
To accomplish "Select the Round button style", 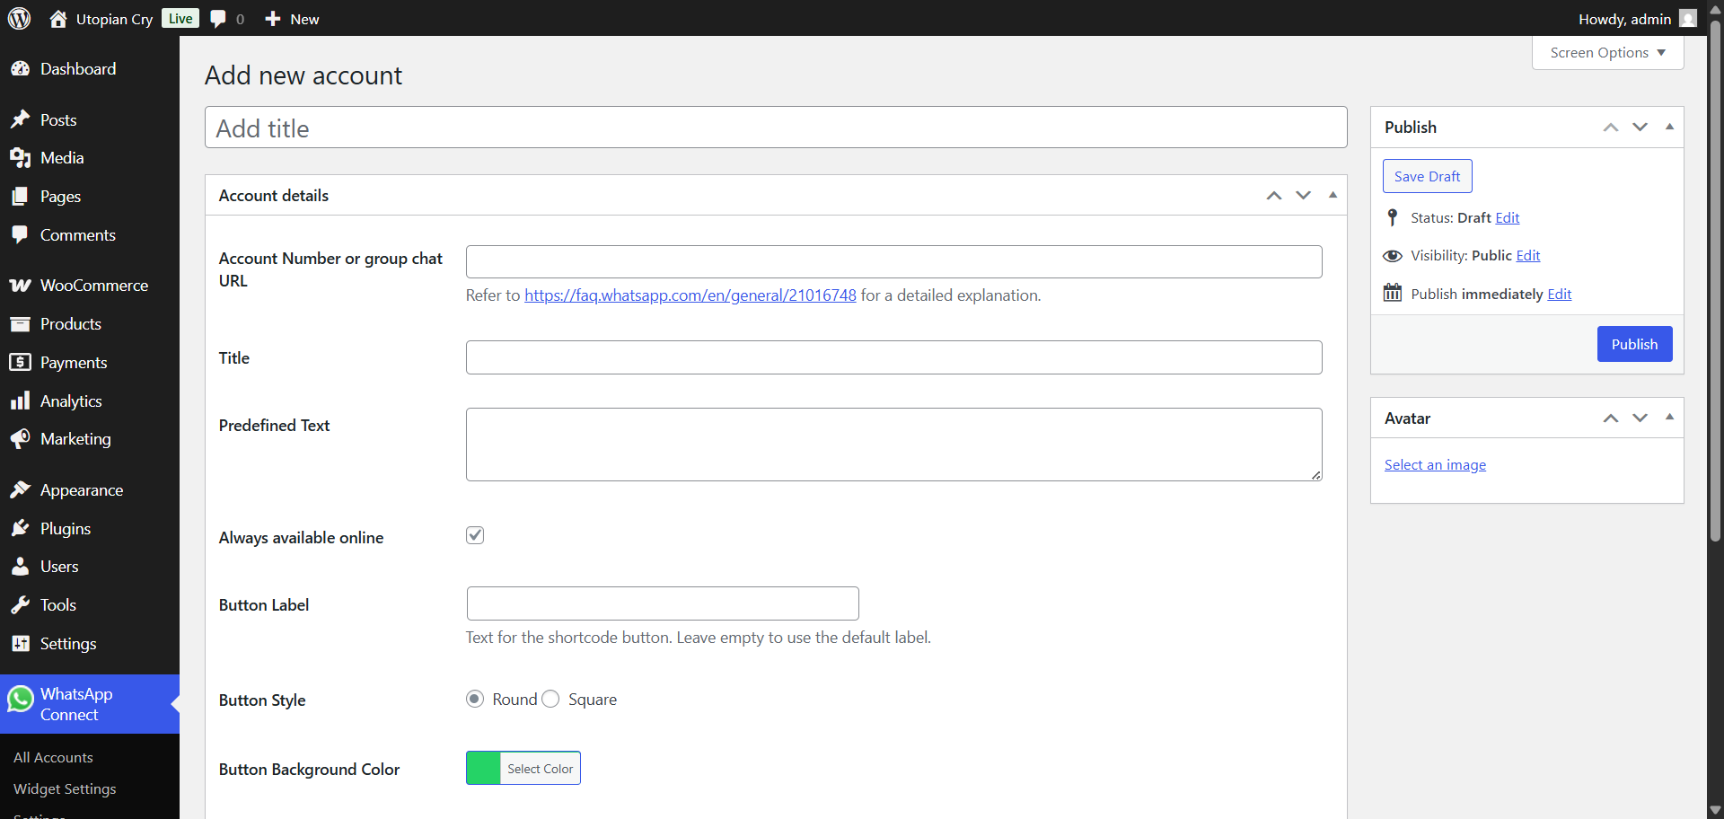I will click(474, 699).
